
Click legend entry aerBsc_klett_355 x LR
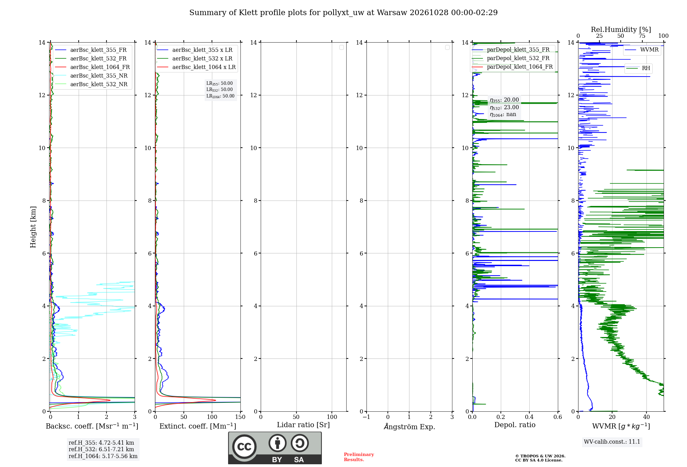tap(195, 50)
